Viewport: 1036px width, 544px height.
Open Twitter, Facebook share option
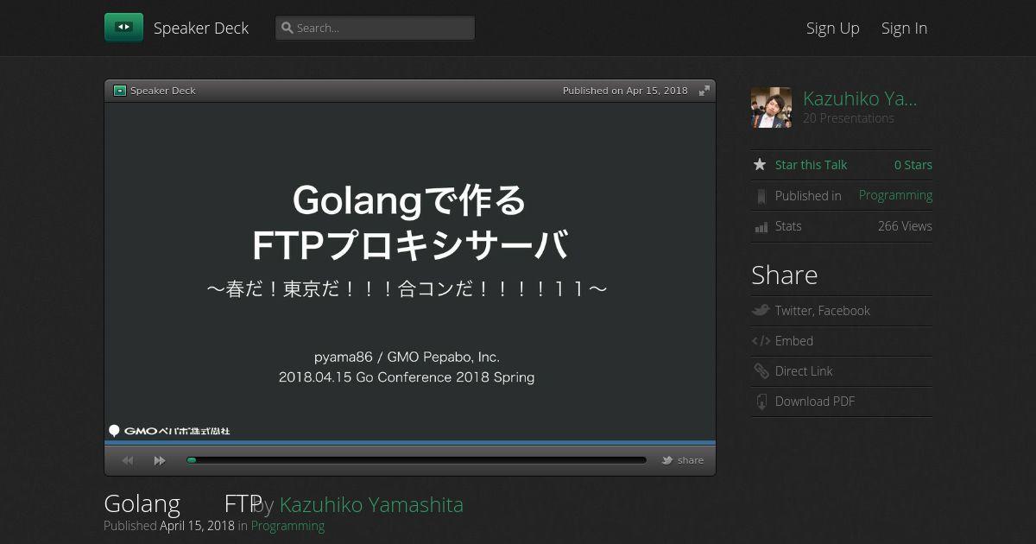click(823, 311)
